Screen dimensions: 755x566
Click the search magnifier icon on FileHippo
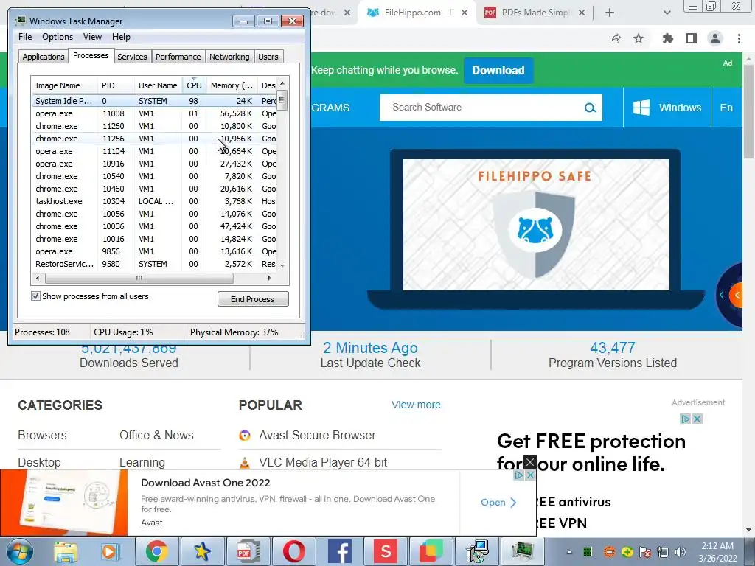pyautogui.click(x=591, y=108)
